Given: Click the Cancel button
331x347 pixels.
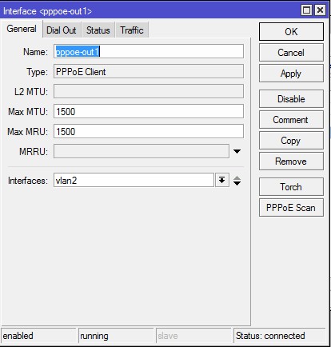Looking at the screenshot, I should [291, 53].
